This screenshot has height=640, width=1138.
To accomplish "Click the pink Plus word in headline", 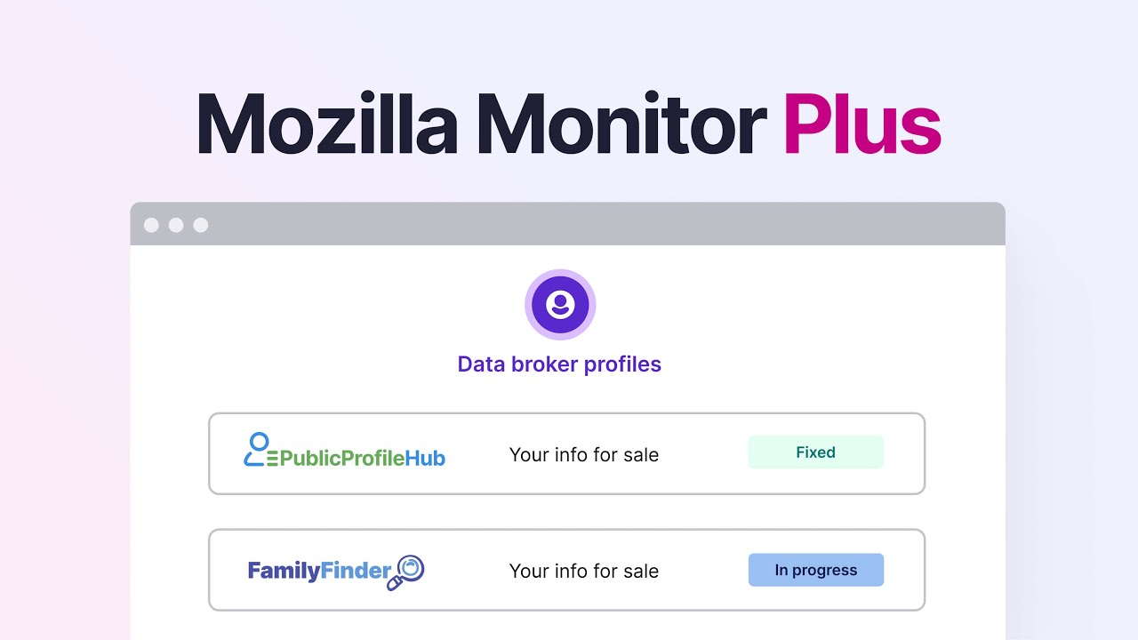I will click(861, 124).
